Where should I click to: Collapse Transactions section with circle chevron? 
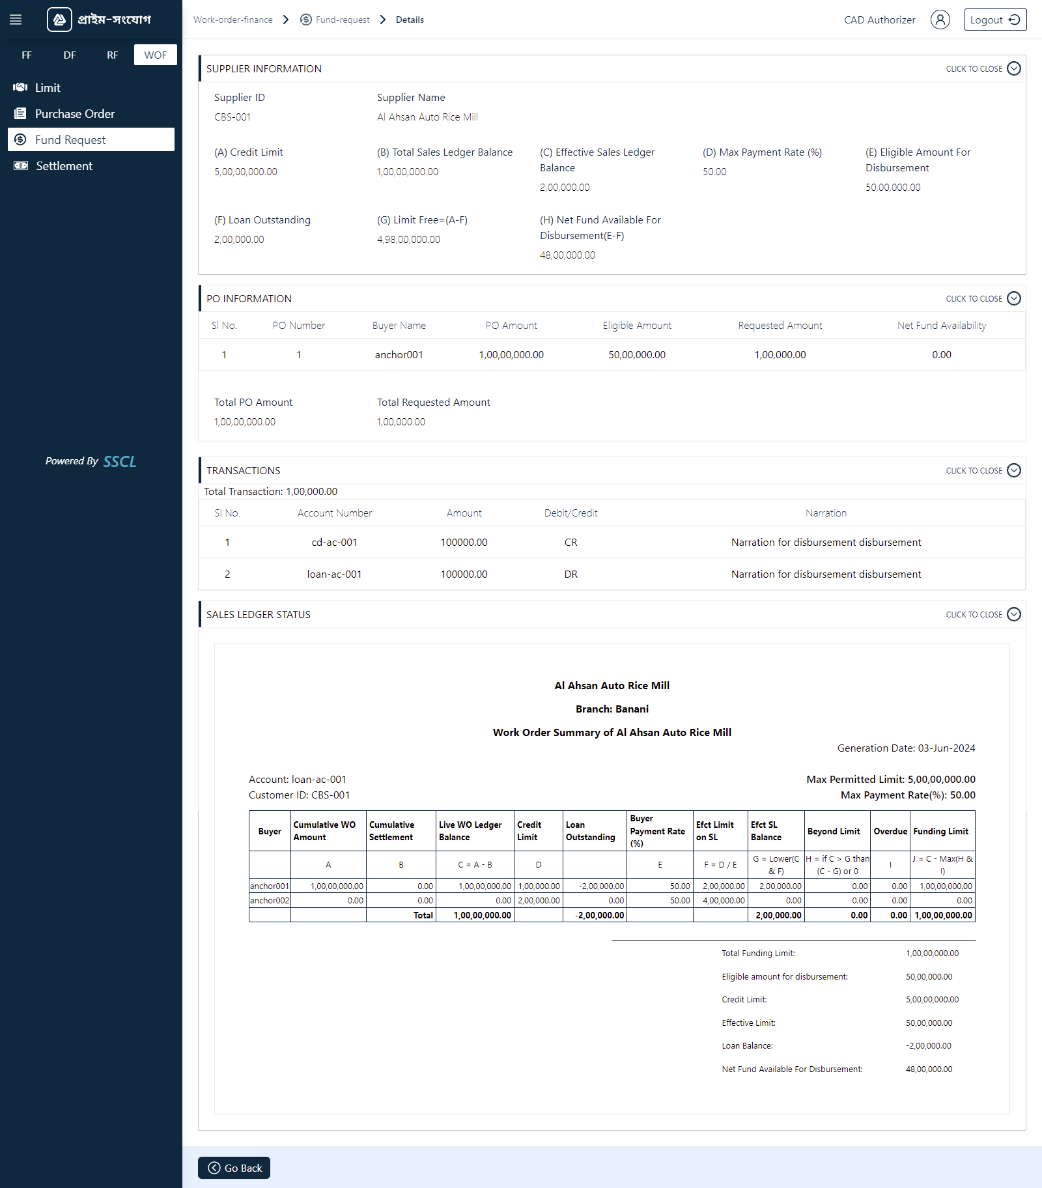coord(1014,470)
